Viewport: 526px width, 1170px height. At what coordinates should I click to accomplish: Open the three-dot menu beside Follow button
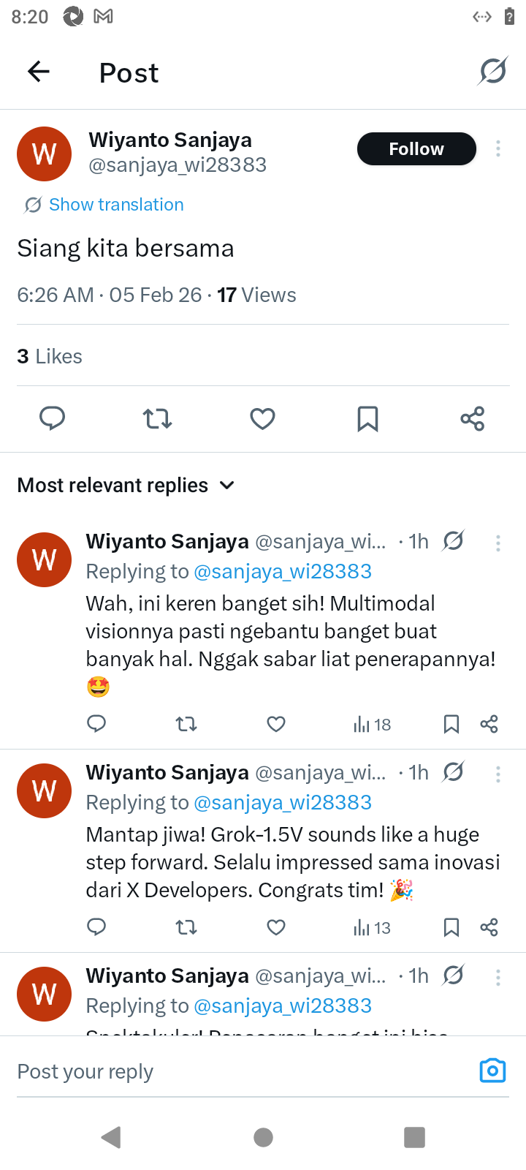pos(498,148)
